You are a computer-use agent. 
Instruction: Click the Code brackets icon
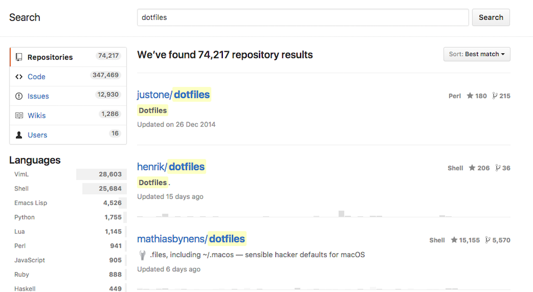coord(19,77)
